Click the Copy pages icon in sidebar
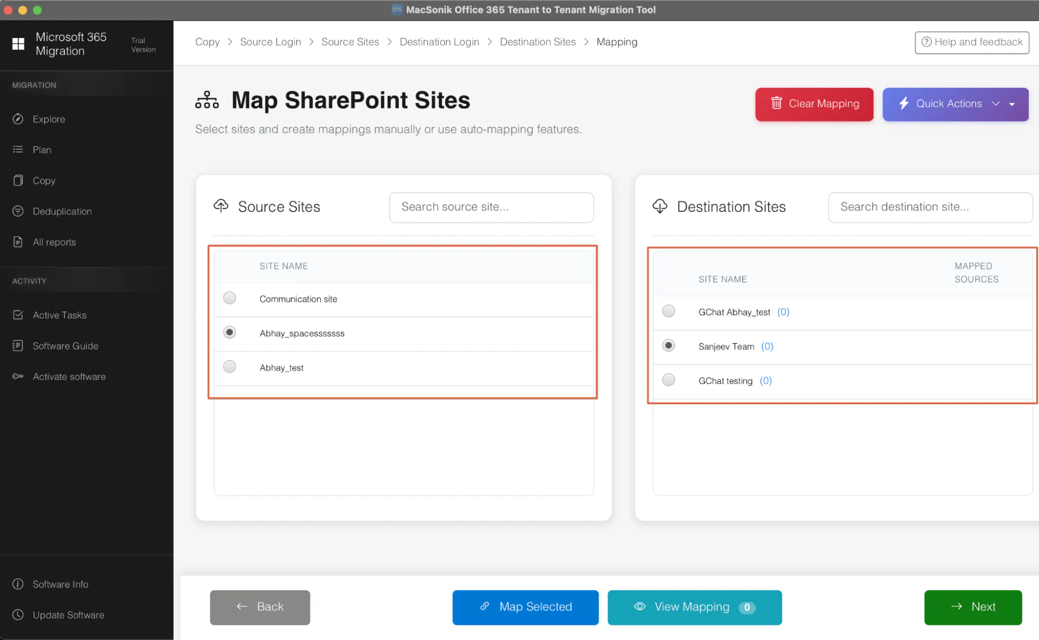Screen dimensions: 1039x640 [18, 180]
